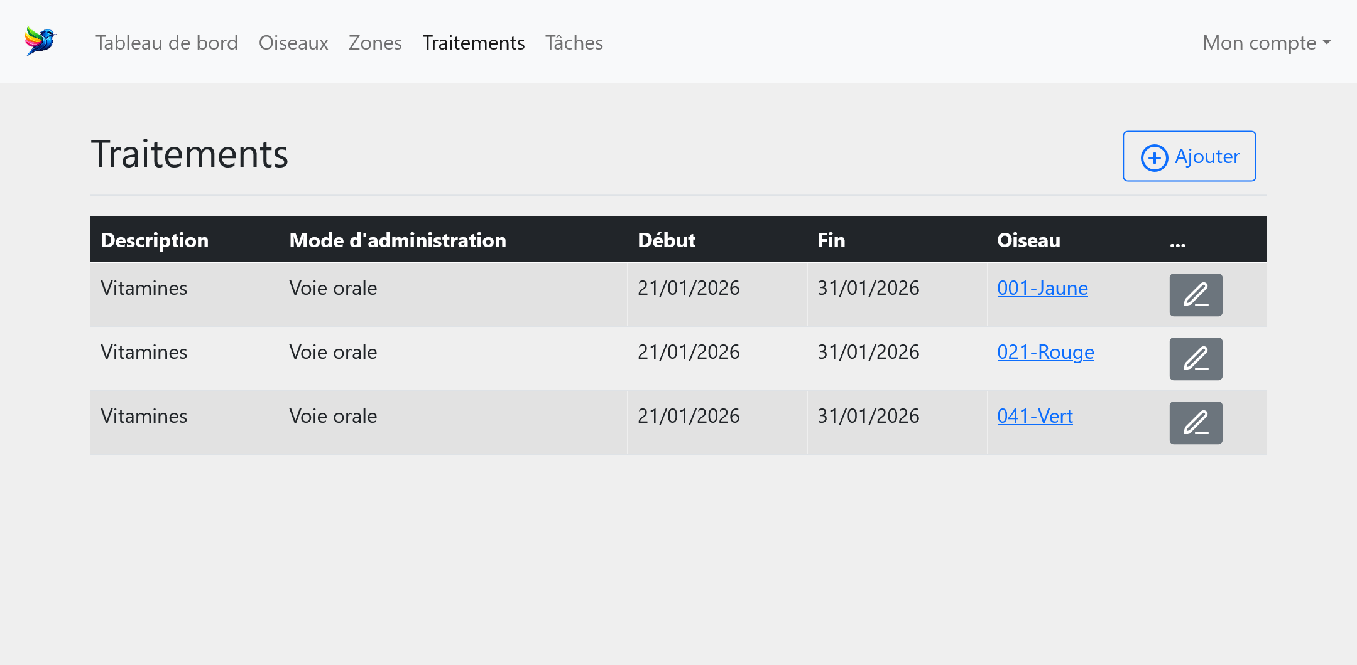1357x665 pixels.
Task: Select the Traitements nav item
Action: click(x=473, y=43)
